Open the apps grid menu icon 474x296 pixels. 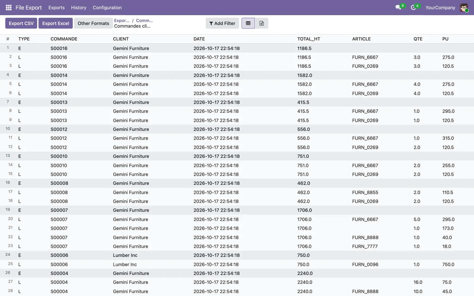9,8
